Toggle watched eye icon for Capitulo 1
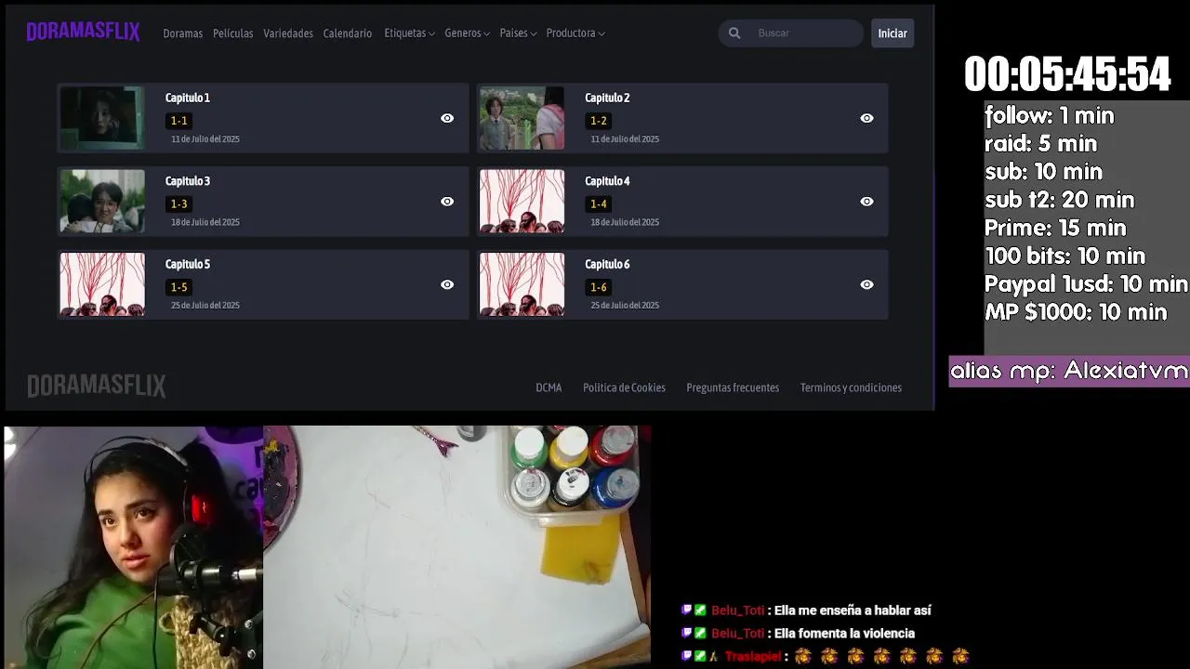Image resolution: width=1190 pixels, height=669 pixels. point(447,118)
